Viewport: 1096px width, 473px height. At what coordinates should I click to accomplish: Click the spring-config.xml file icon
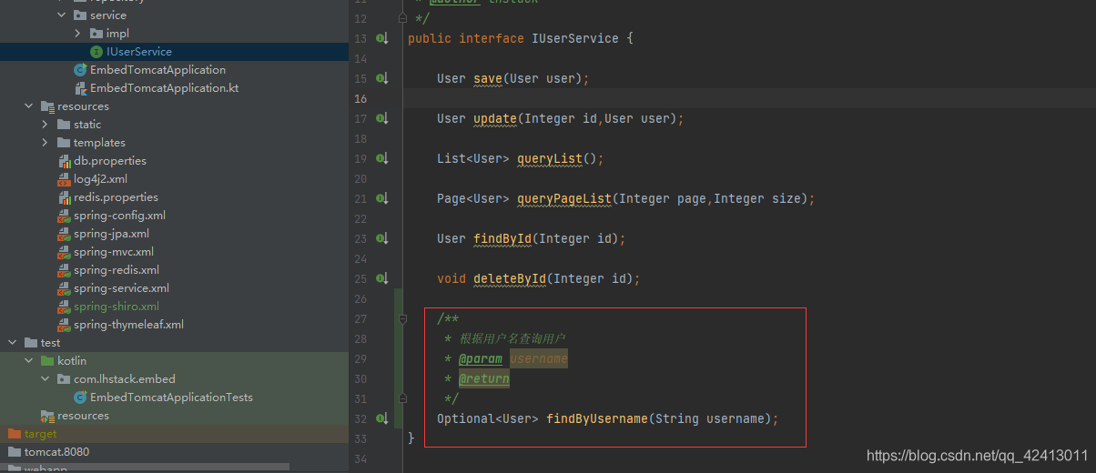click(x=64, y=216)
